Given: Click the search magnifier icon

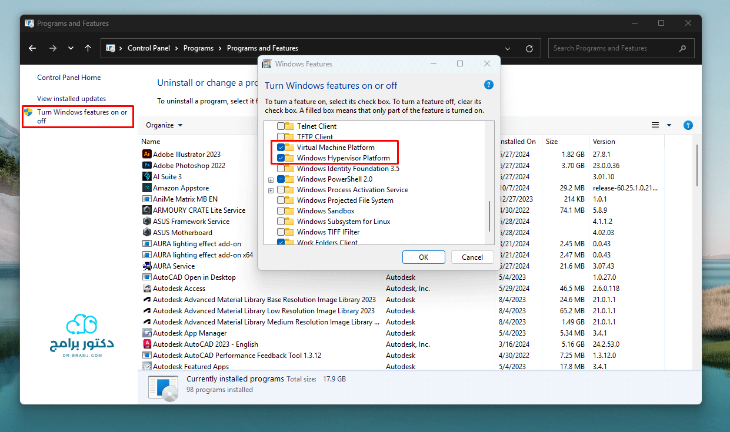Looking at the screenshot, I should click(x=682, y=48).
